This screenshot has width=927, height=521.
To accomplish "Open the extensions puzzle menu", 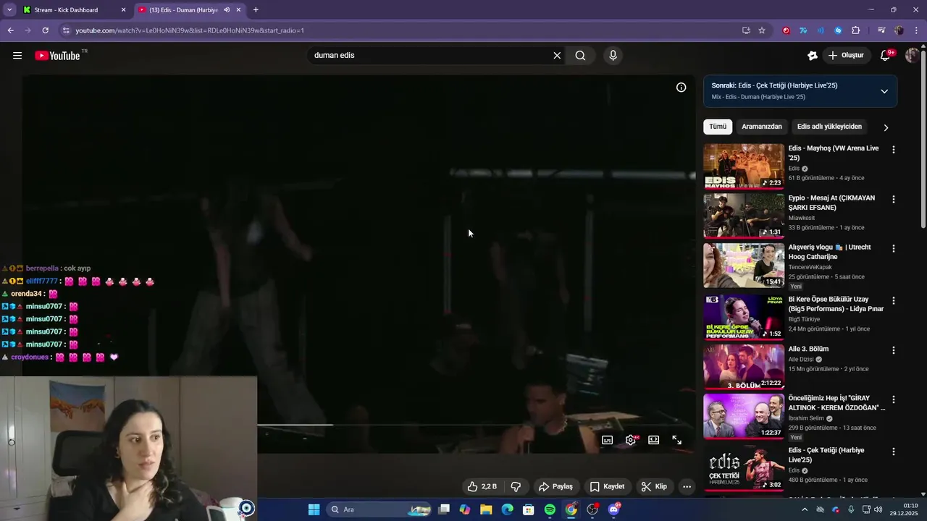I will tap(855, 30).
